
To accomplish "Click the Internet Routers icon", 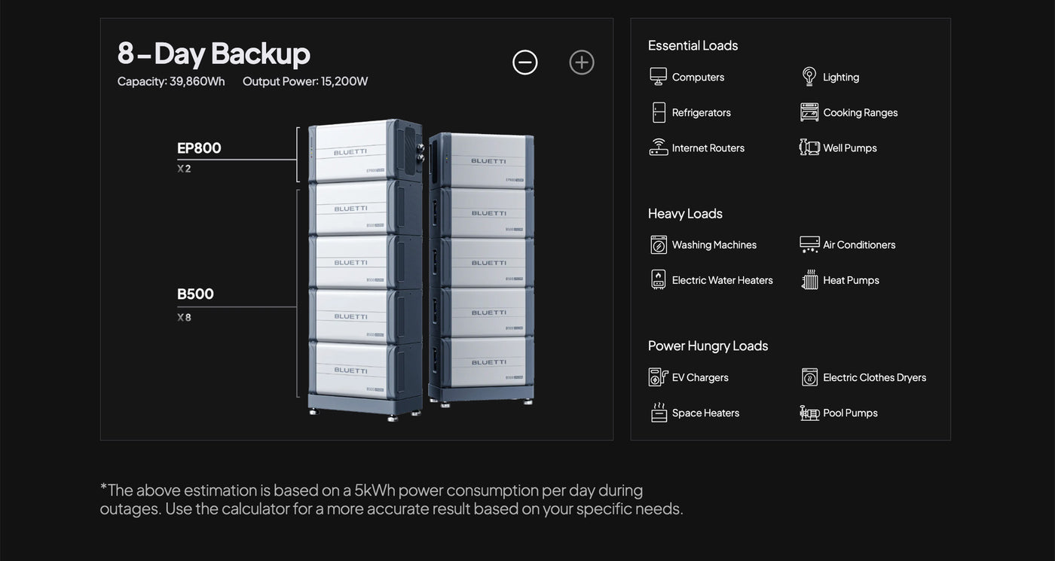I will (659, 148).
